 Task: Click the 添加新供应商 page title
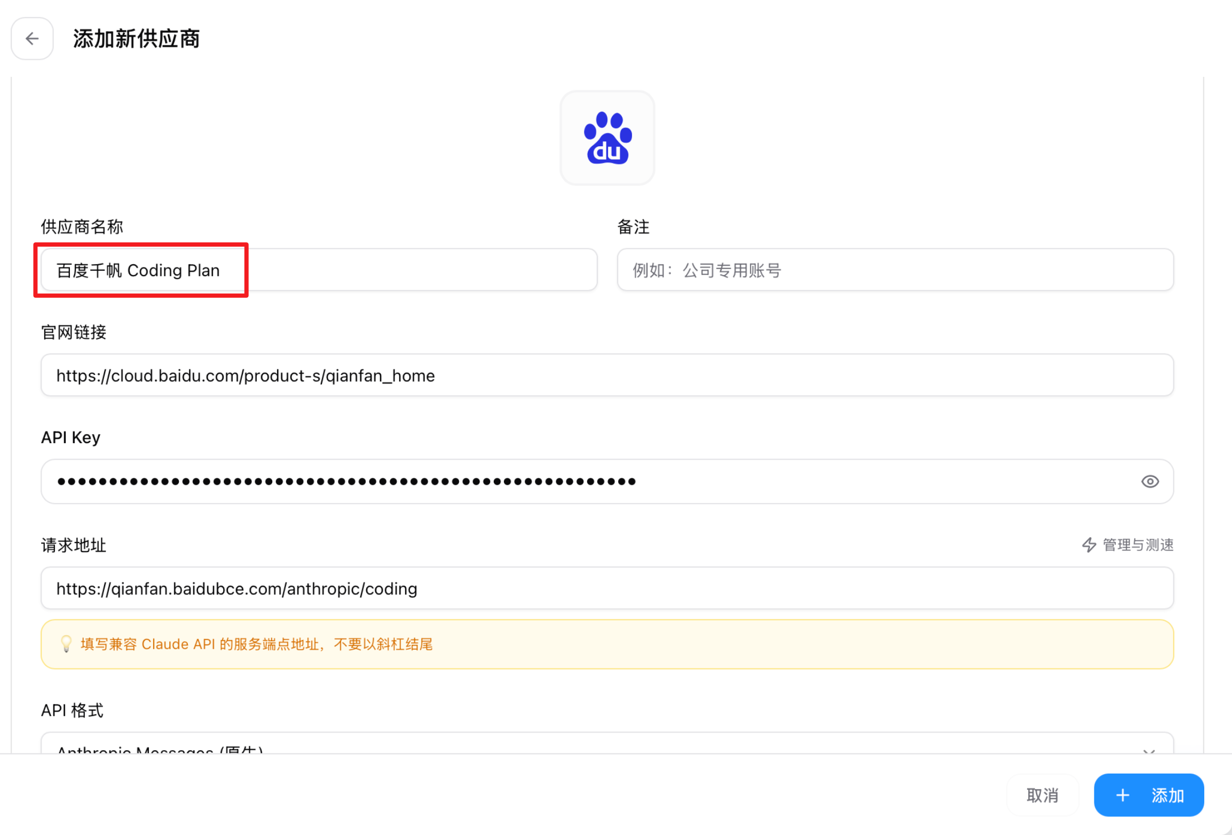point(137,38)
